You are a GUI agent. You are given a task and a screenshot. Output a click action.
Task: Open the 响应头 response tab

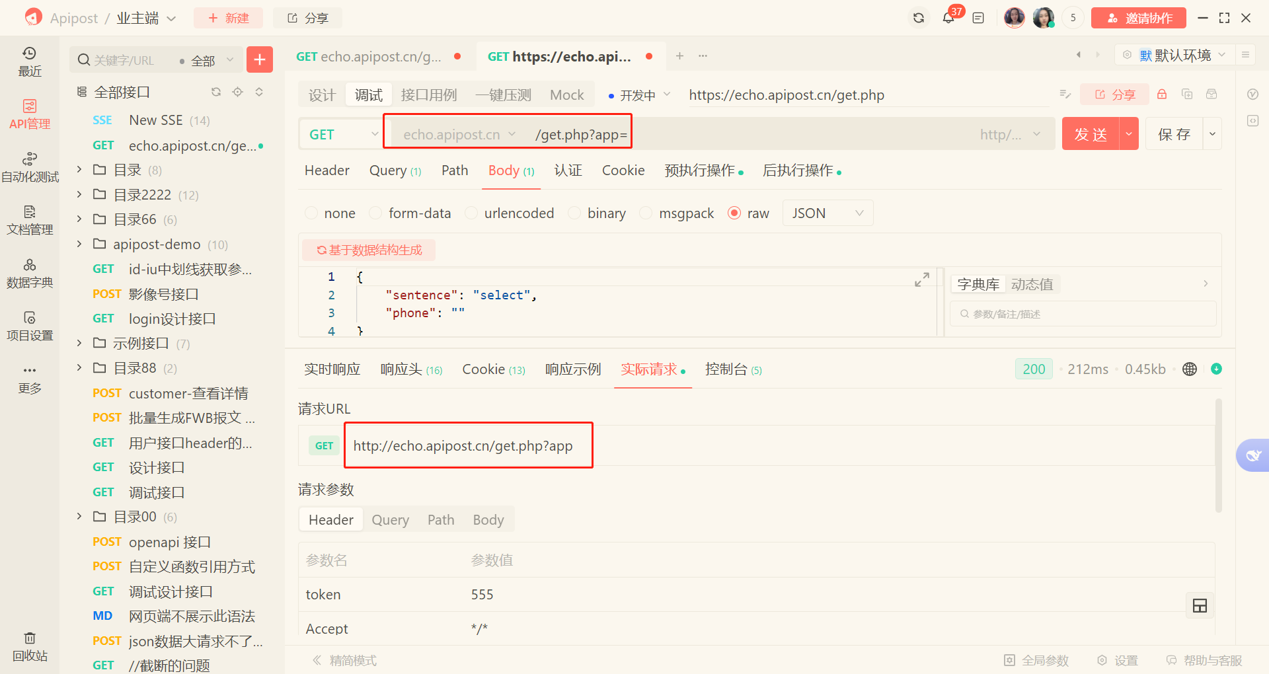click(411, 369)
